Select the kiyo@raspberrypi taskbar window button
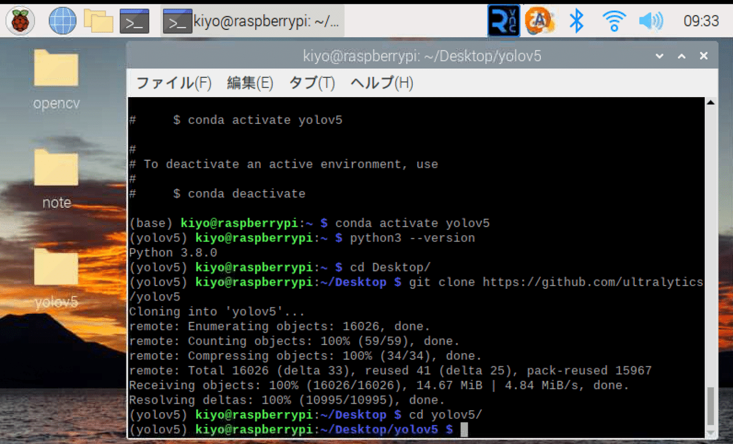Screen dimensions: 733x444 252,22
